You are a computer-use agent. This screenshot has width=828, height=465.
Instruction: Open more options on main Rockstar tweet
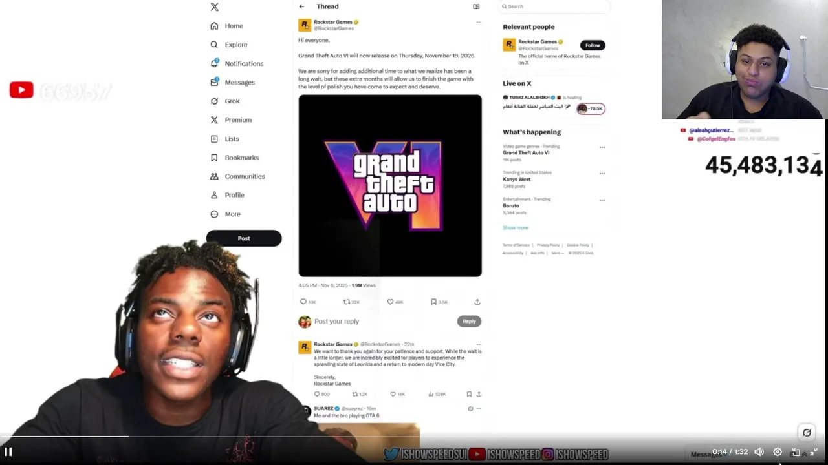point(479,22)
